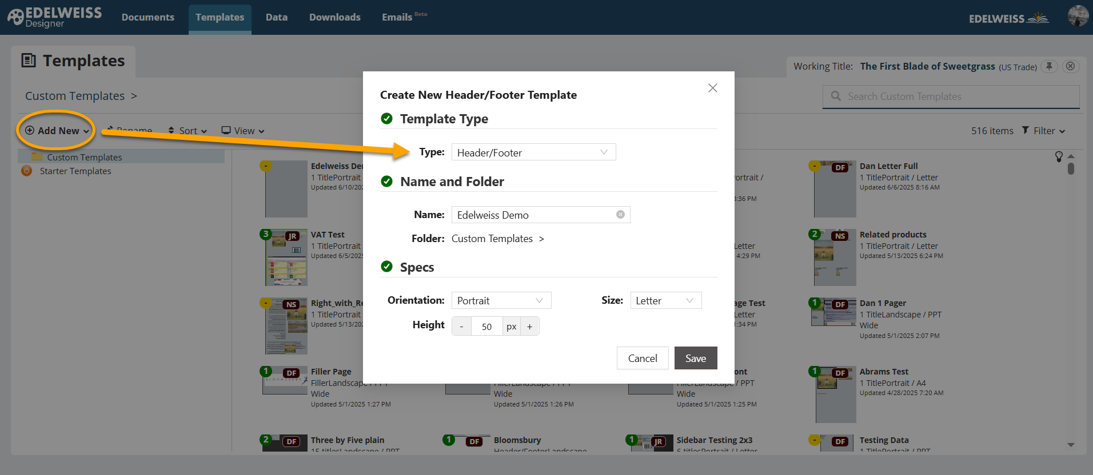Click the Name and Folder green checkmark
The image size is (1093, 475).
click(x=386, y=181)
